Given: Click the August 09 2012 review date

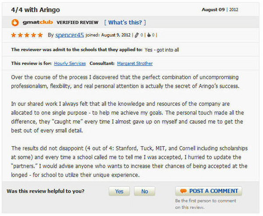Looking at the screenshot, I should (220, 10).
